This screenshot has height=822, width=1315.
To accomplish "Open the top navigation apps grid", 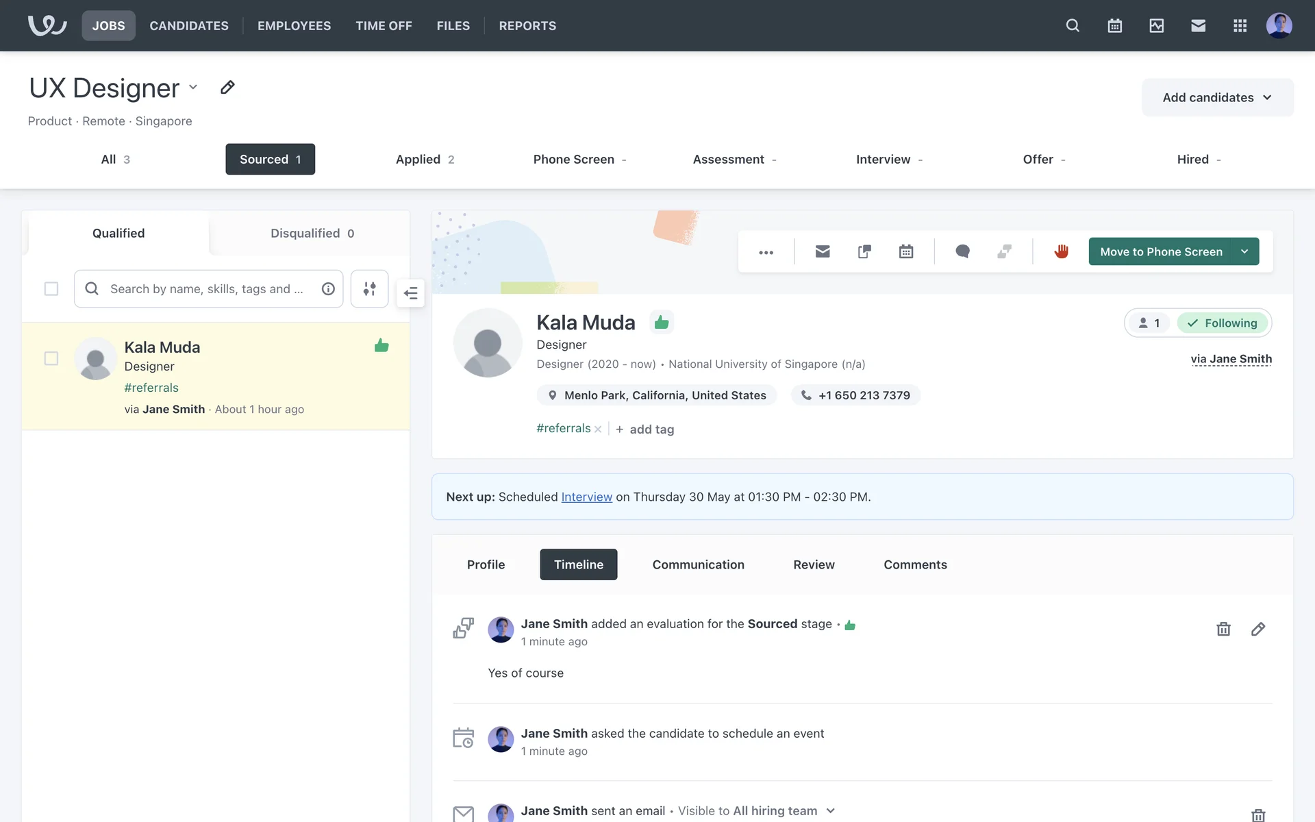I will click(1240, 25).
